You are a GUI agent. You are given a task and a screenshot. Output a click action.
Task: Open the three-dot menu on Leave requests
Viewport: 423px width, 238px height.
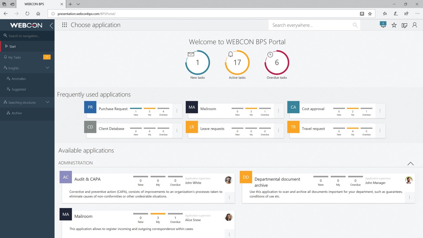click(278, 131)
